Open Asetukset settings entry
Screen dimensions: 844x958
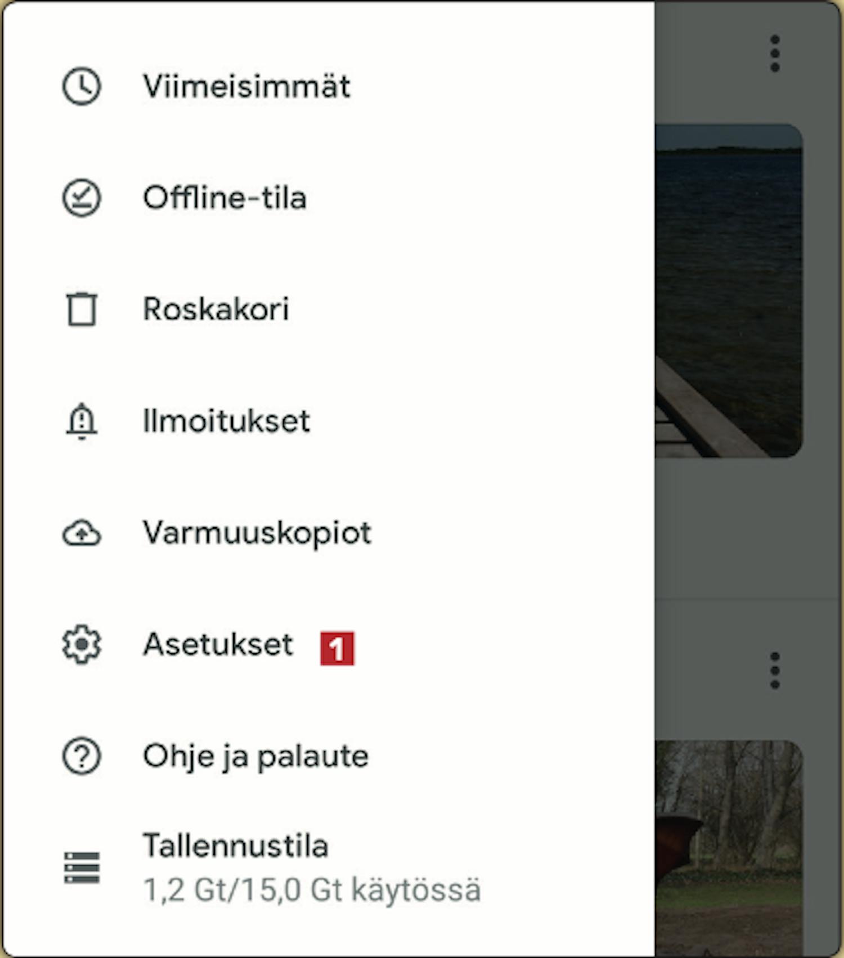[329, 644]
